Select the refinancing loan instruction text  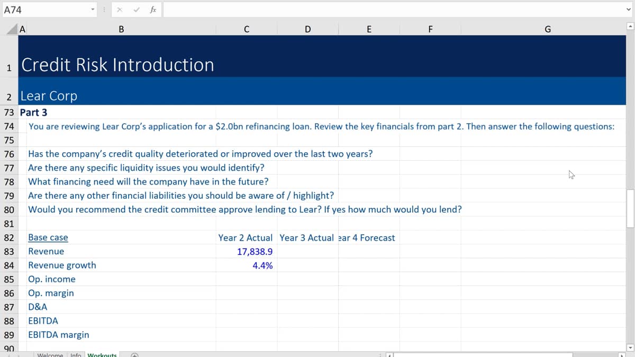tap(321, 126)
